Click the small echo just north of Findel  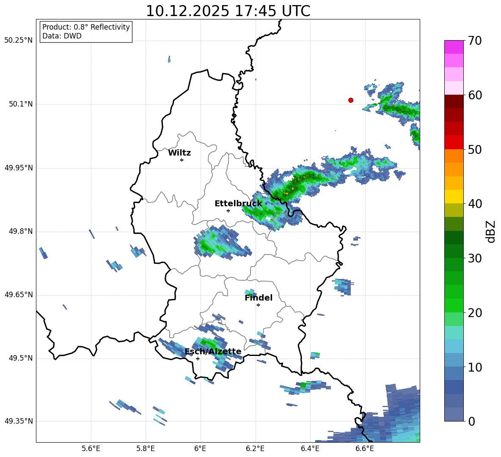pyautogui.click(x=250, y=292)
